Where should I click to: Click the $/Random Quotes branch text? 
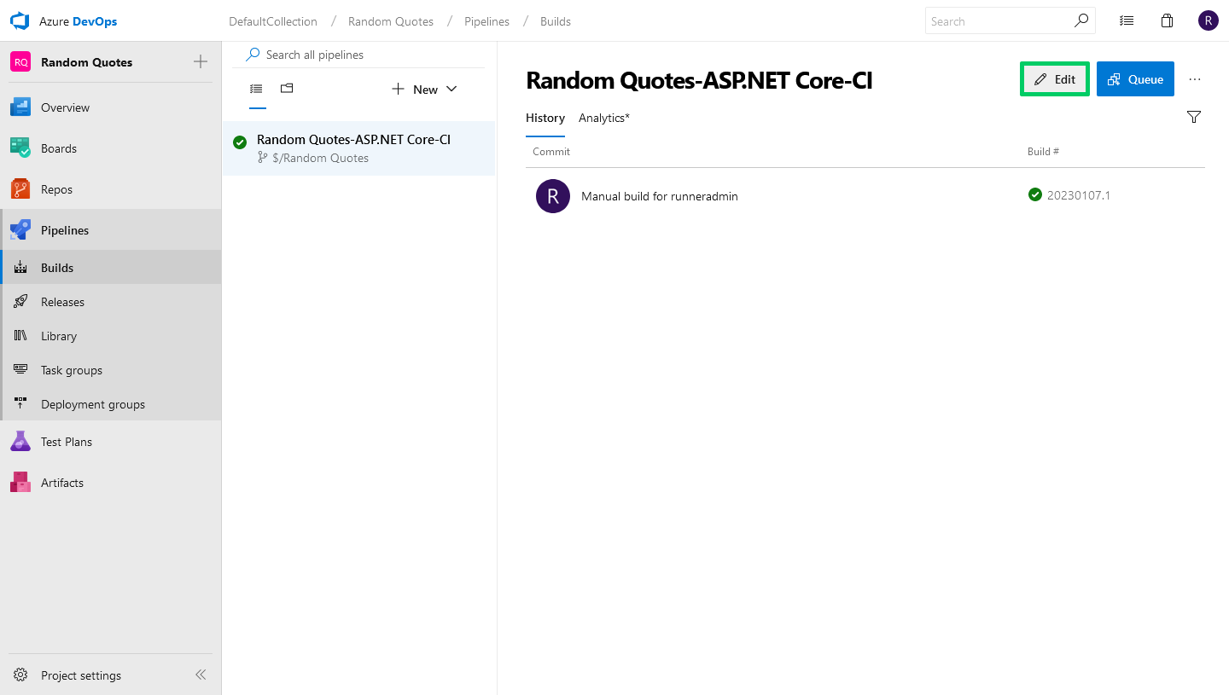pyautogui.click(x=320, y=158)
